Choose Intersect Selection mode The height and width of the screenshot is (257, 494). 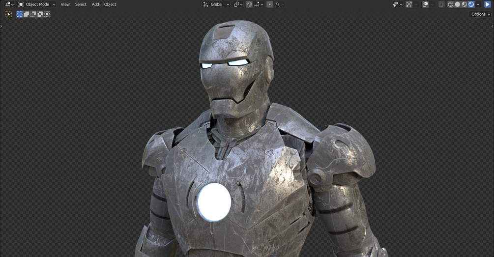click(x=47, y=14)
